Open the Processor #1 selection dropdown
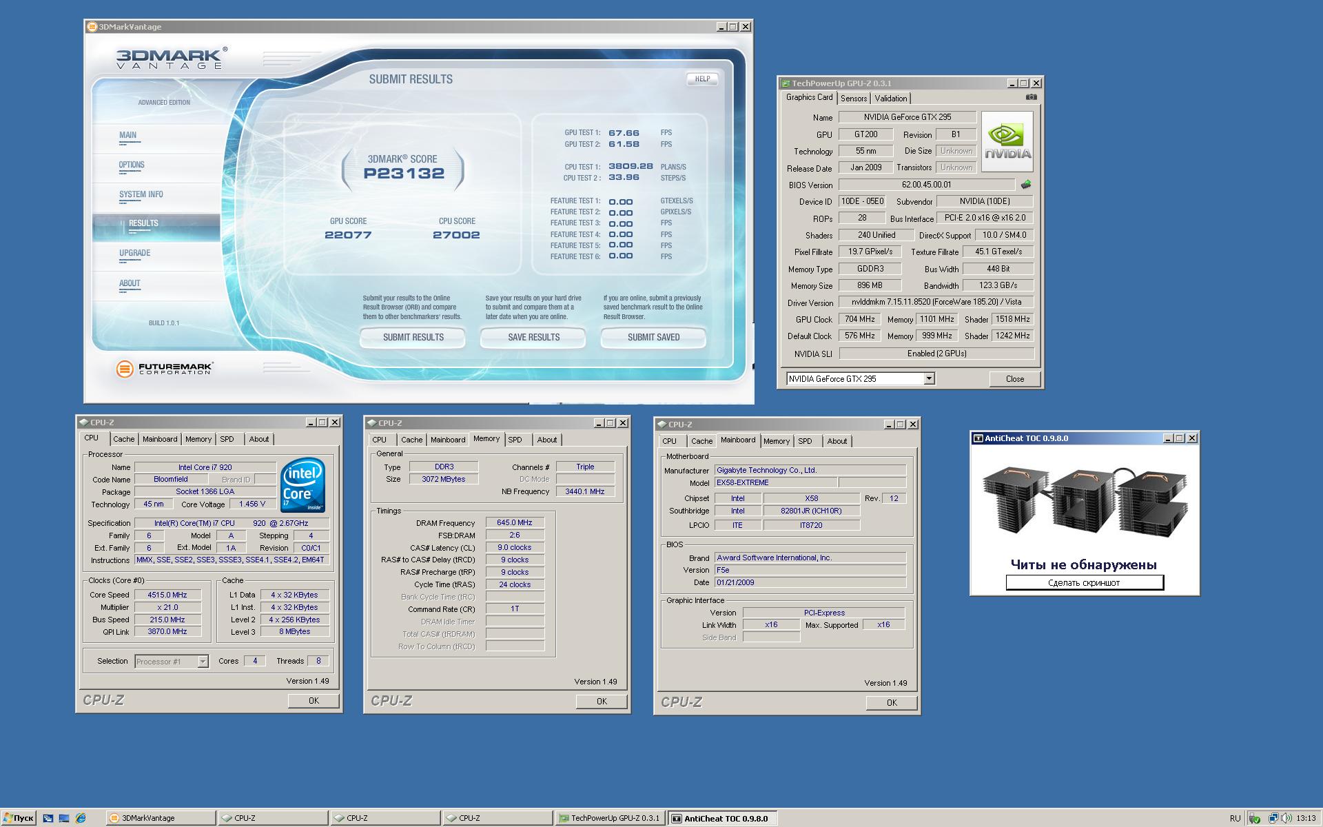The height and width of the screenshot is (827, 1323). tap(203, 662)
